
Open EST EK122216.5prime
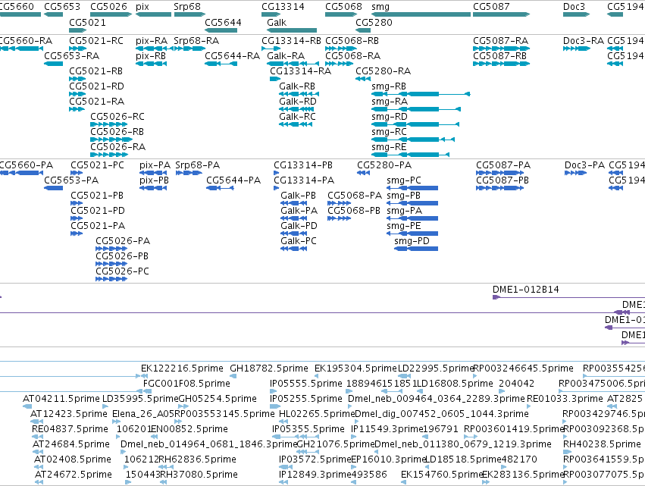pos(144,376)
